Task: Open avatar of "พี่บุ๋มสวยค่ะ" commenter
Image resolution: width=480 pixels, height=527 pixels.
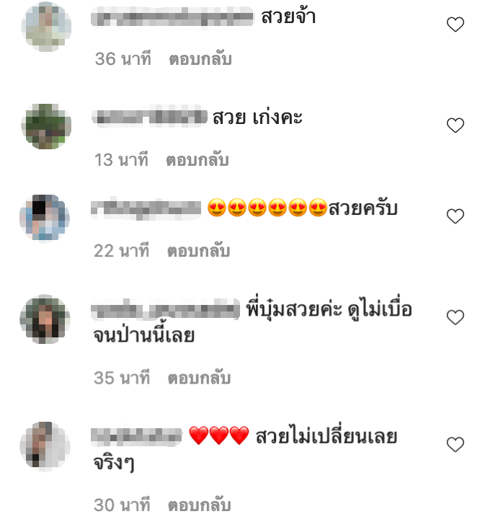Action: [45, 319]
